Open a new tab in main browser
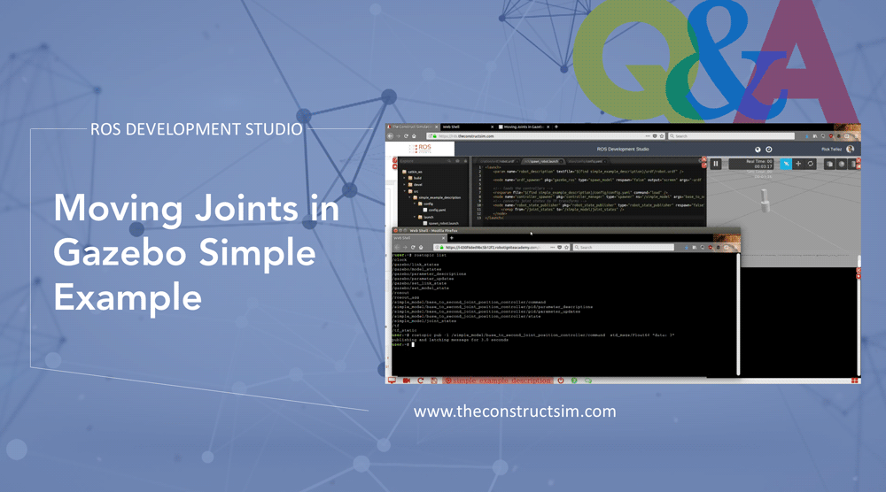Viewport: 886px width, 492px height. click(556, 127)
